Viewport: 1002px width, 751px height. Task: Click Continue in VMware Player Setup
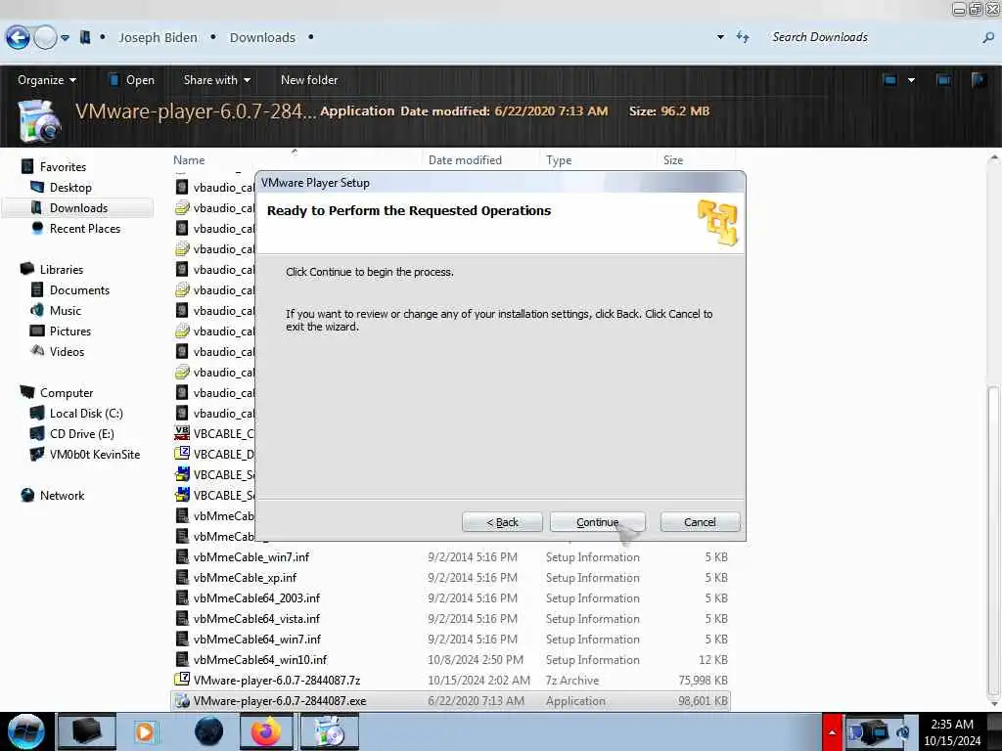tap(598, 522)
